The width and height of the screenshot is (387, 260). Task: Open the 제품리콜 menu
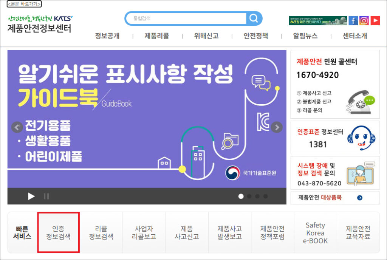157,36
